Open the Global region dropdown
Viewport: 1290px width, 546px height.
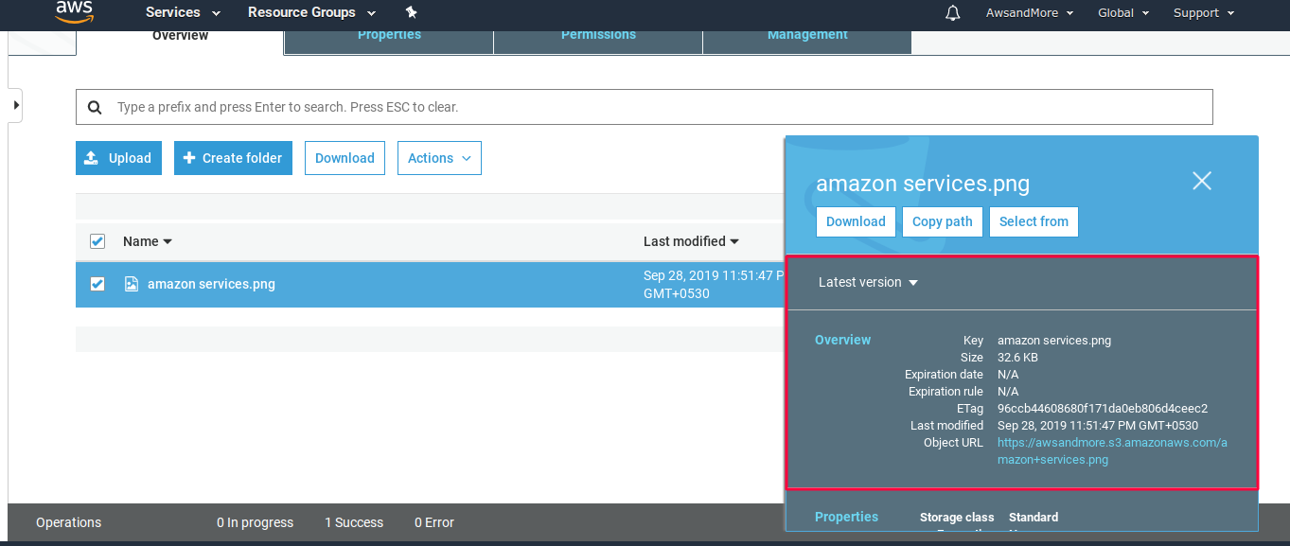pyautogui.click(x=1123, y=12)
